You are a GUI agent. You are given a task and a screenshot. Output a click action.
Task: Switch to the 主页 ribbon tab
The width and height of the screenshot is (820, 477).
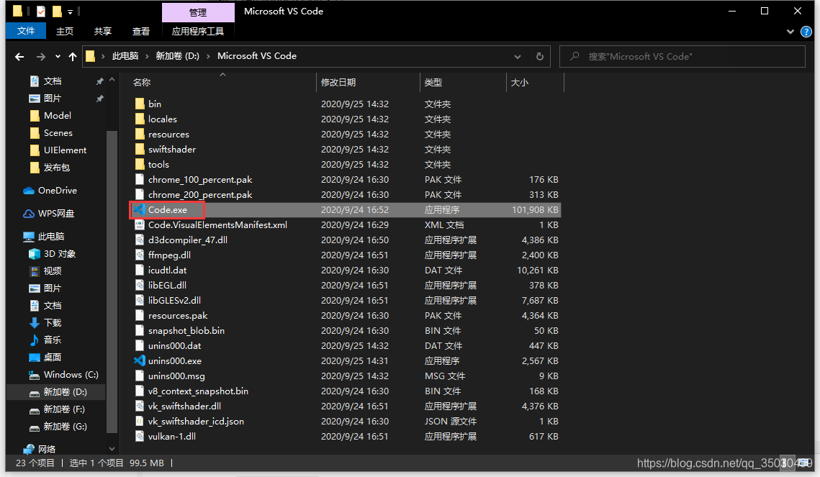(x=65, y=32)
